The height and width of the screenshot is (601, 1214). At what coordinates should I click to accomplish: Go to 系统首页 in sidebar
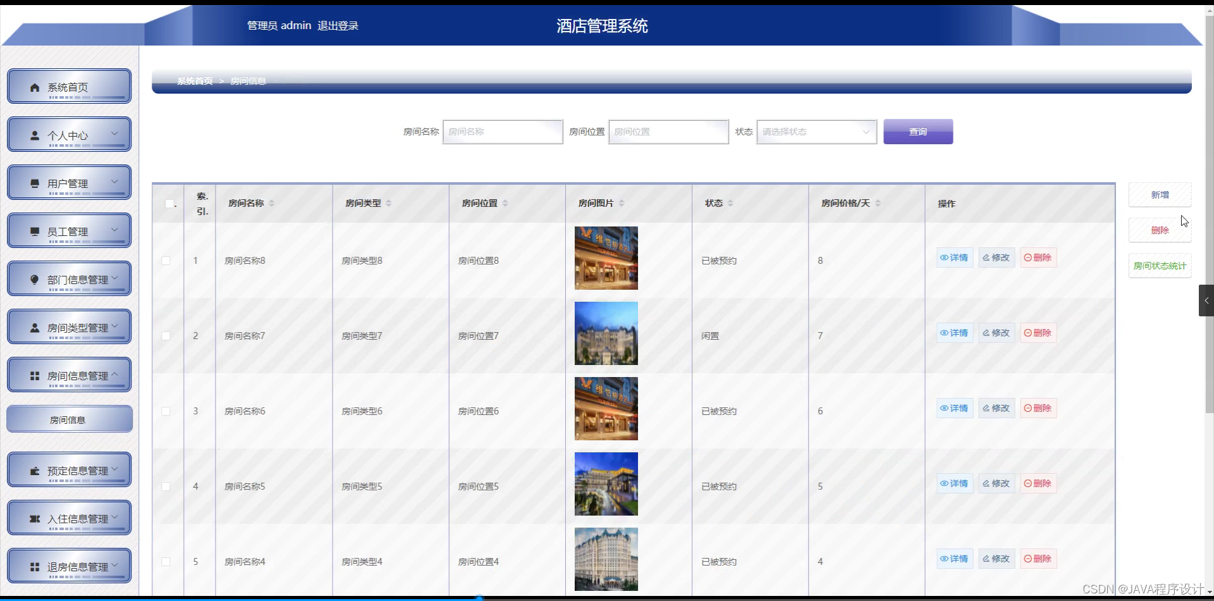[70, 87]
